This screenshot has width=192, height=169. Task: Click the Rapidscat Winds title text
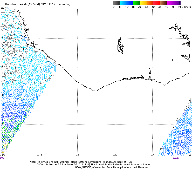[x=38, y=4]
